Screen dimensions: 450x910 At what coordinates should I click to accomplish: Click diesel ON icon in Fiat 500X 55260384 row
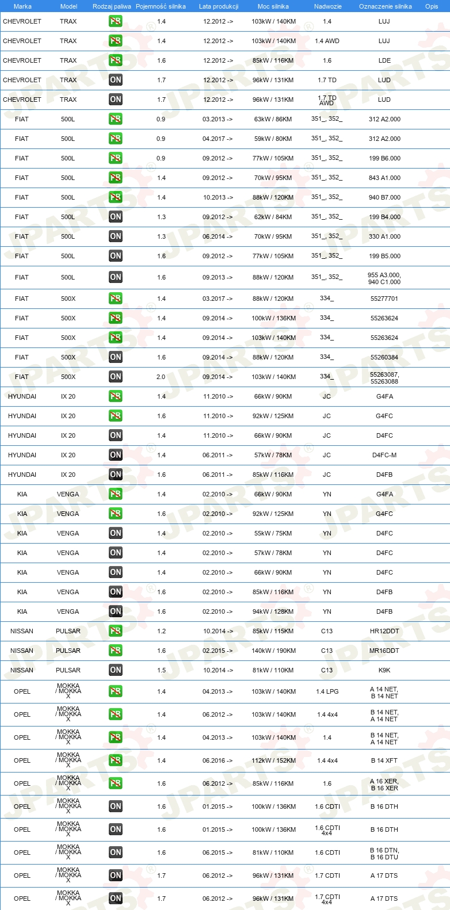(116, 357)
